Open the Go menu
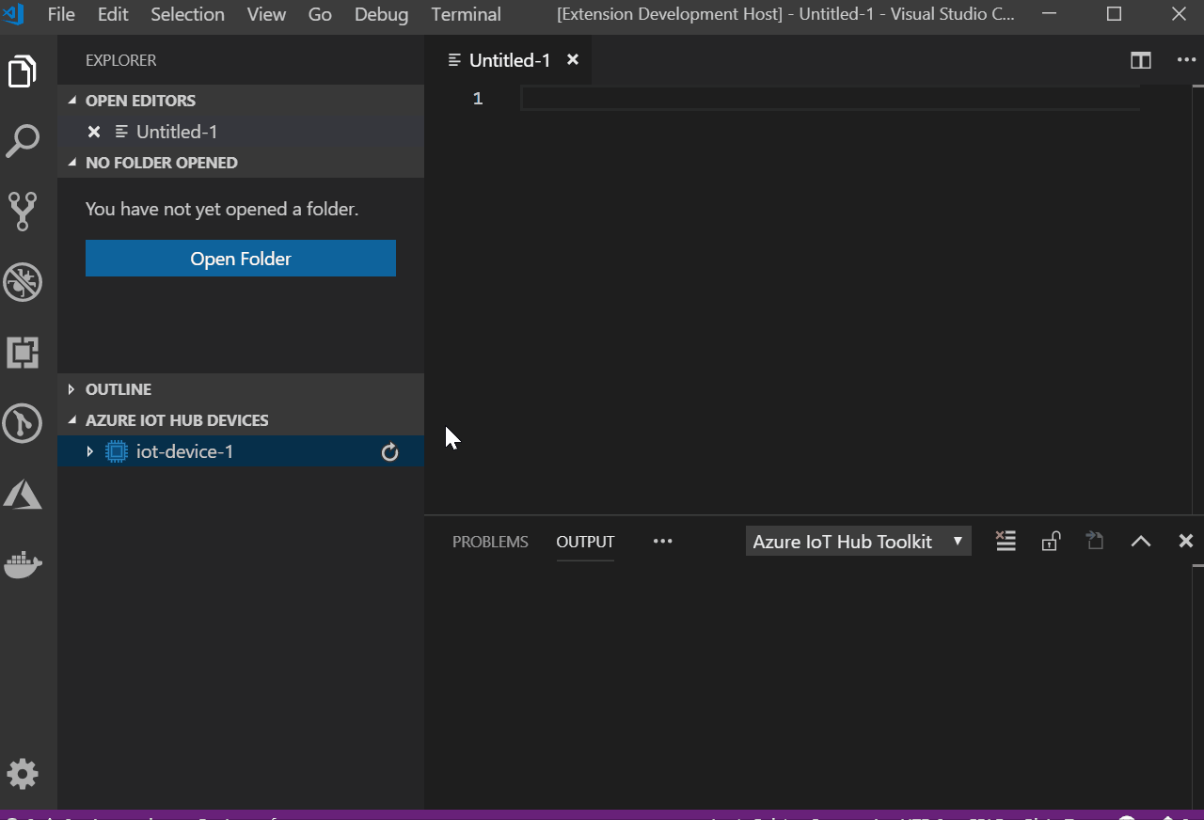1204x820 pixels. click(320, 15)
